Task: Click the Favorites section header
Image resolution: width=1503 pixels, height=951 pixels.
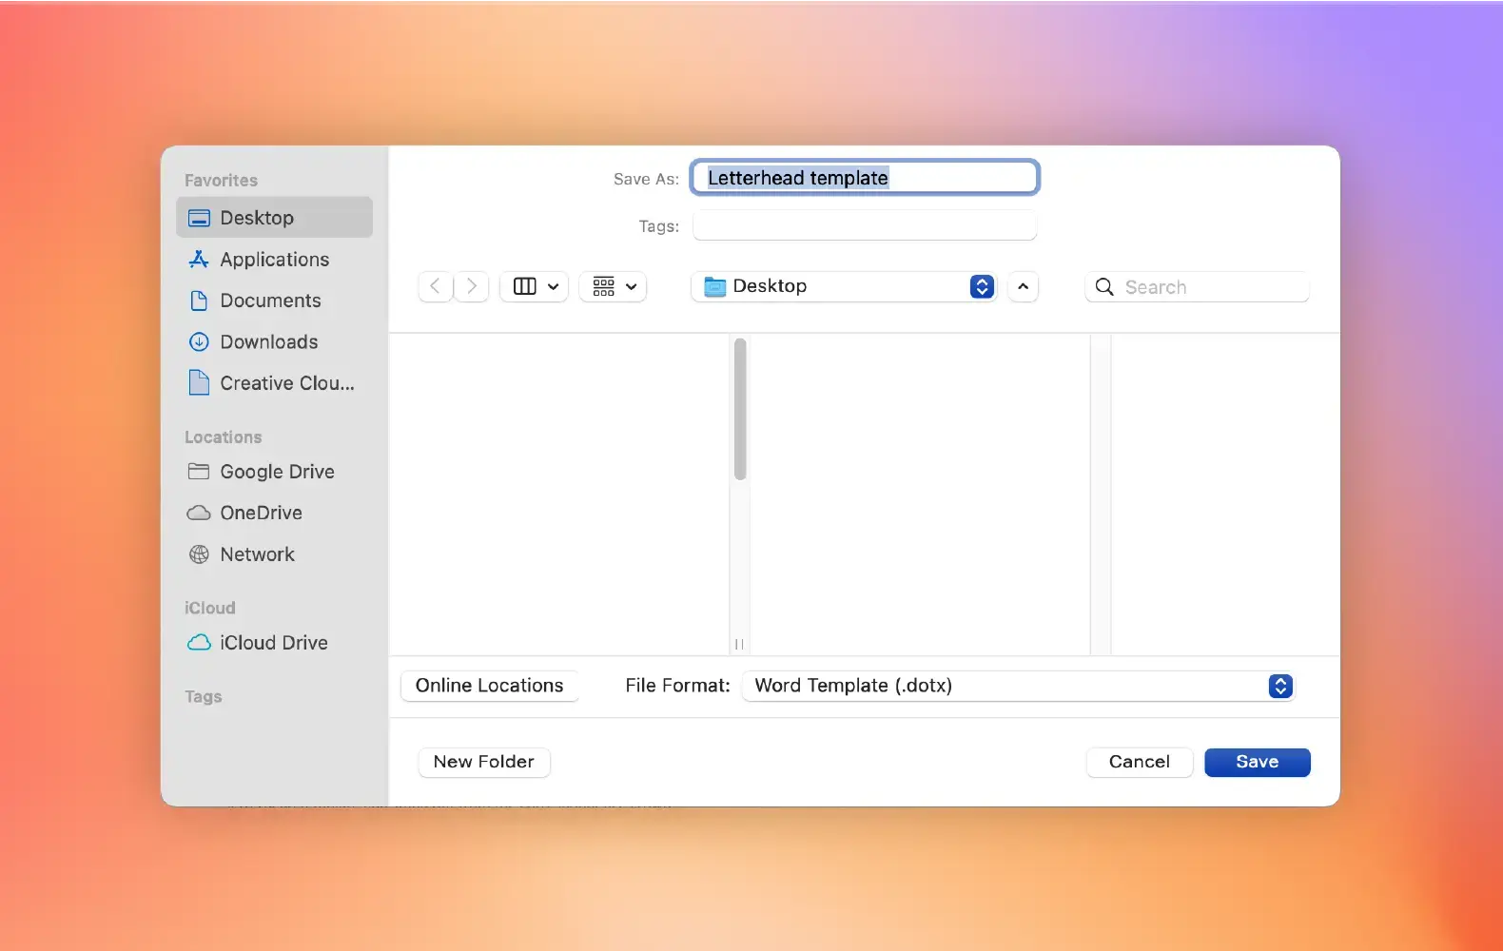Action: (x=221, y=181)
